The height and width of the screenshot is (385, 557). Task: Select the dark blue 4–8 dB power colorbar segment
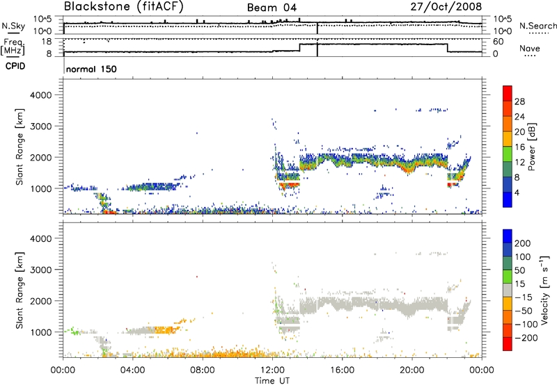[508, 184]
